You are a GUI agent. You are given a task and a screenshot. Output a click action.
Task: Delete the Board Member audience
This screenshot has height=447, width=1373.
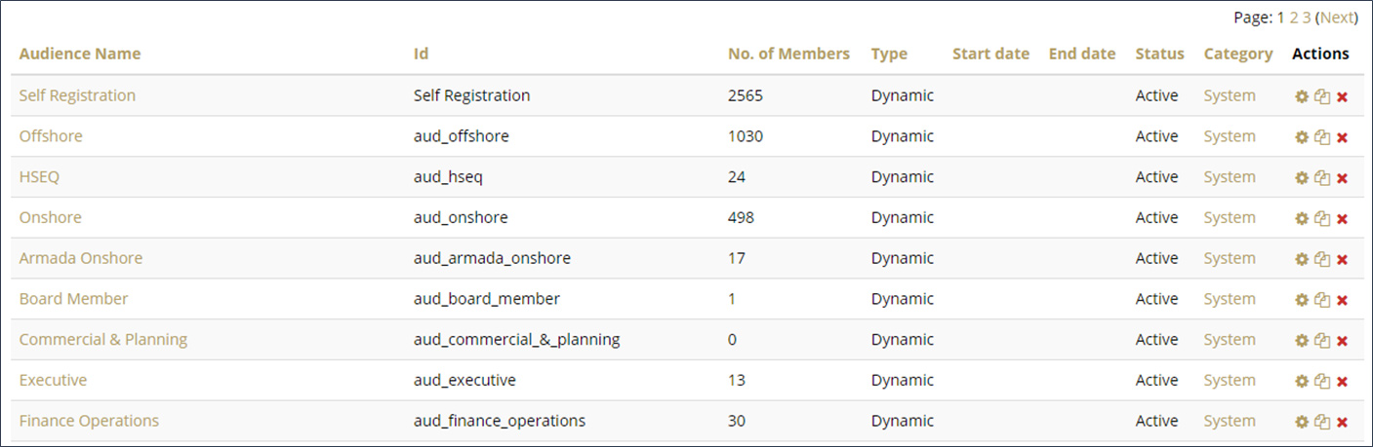tap(1342, 300)
